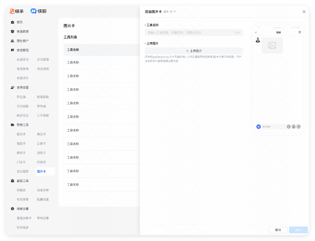Expand the 场景设置 menu section
This screenshot has width=315, height=241.
pos(22,208)
